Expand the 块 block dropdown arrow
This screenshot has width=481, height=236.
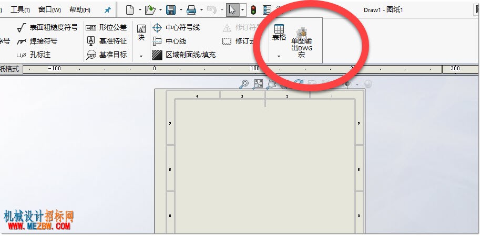[141, 56]
